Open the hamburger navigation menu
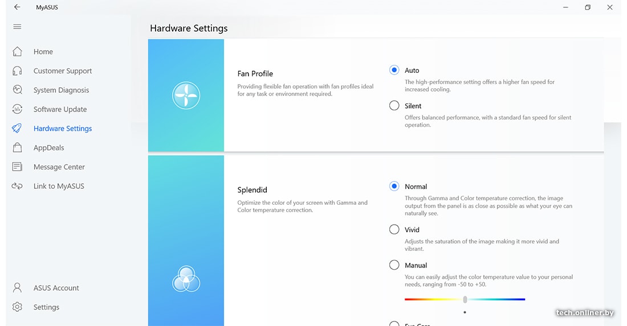This screenshot has width=627, height=326. coord(17,27)
